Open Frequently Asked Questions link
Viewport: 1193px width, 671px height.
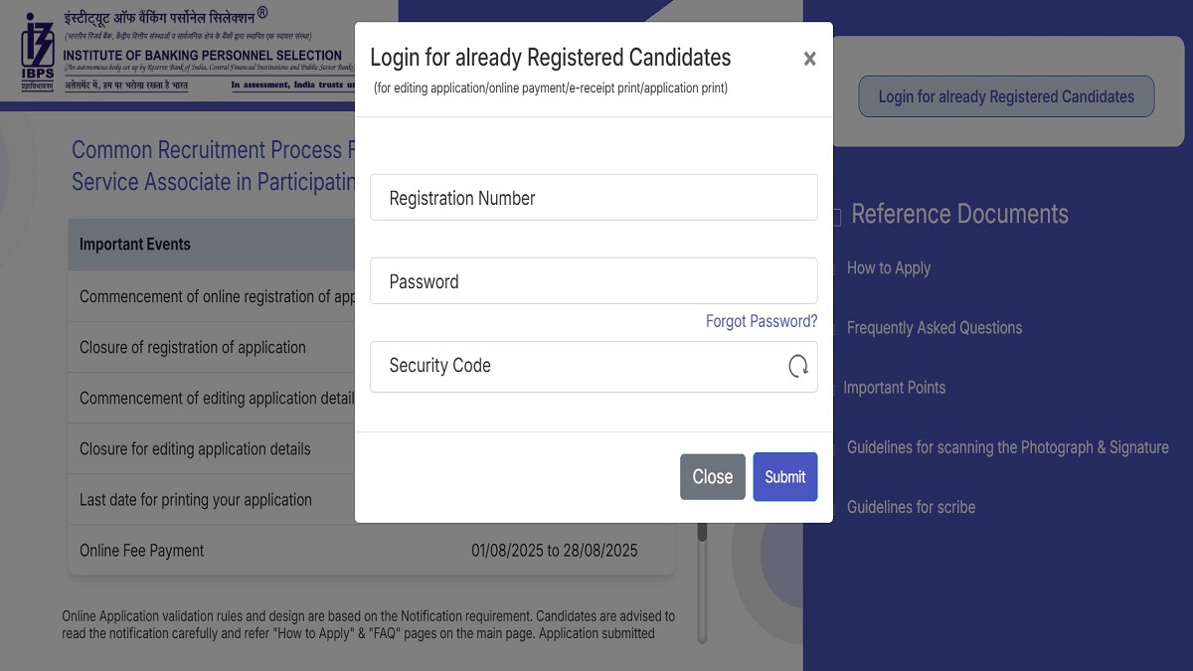pyautogui.click(x=934, y=328)
